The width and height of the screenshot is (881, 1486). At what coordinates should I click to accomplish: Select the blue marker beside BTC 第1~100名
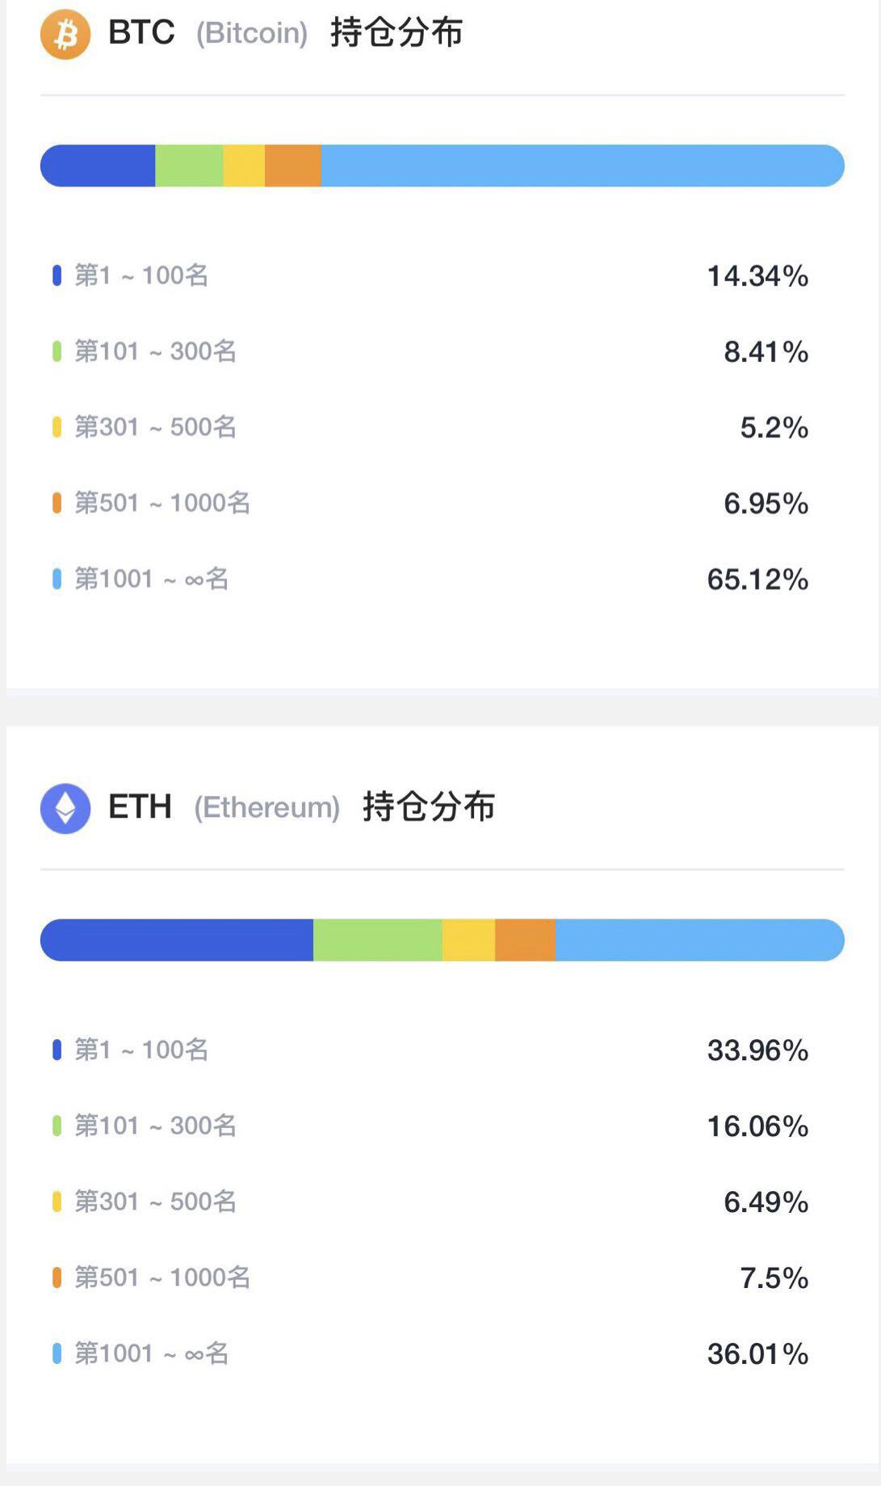pyautogui.click(x=56, y=276)
